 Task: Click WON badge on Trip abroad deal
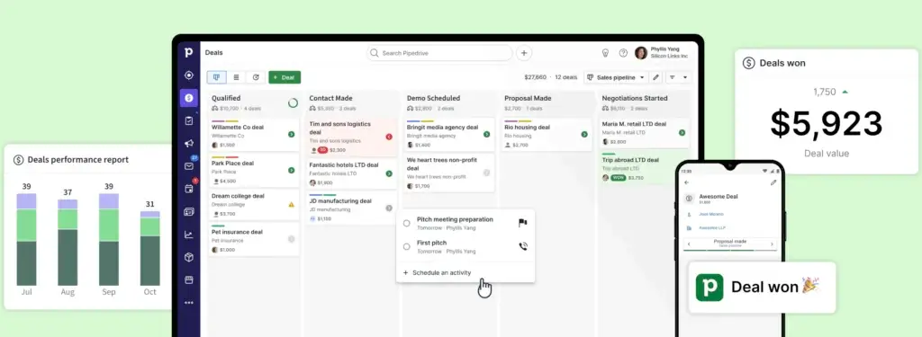[618, 177]
